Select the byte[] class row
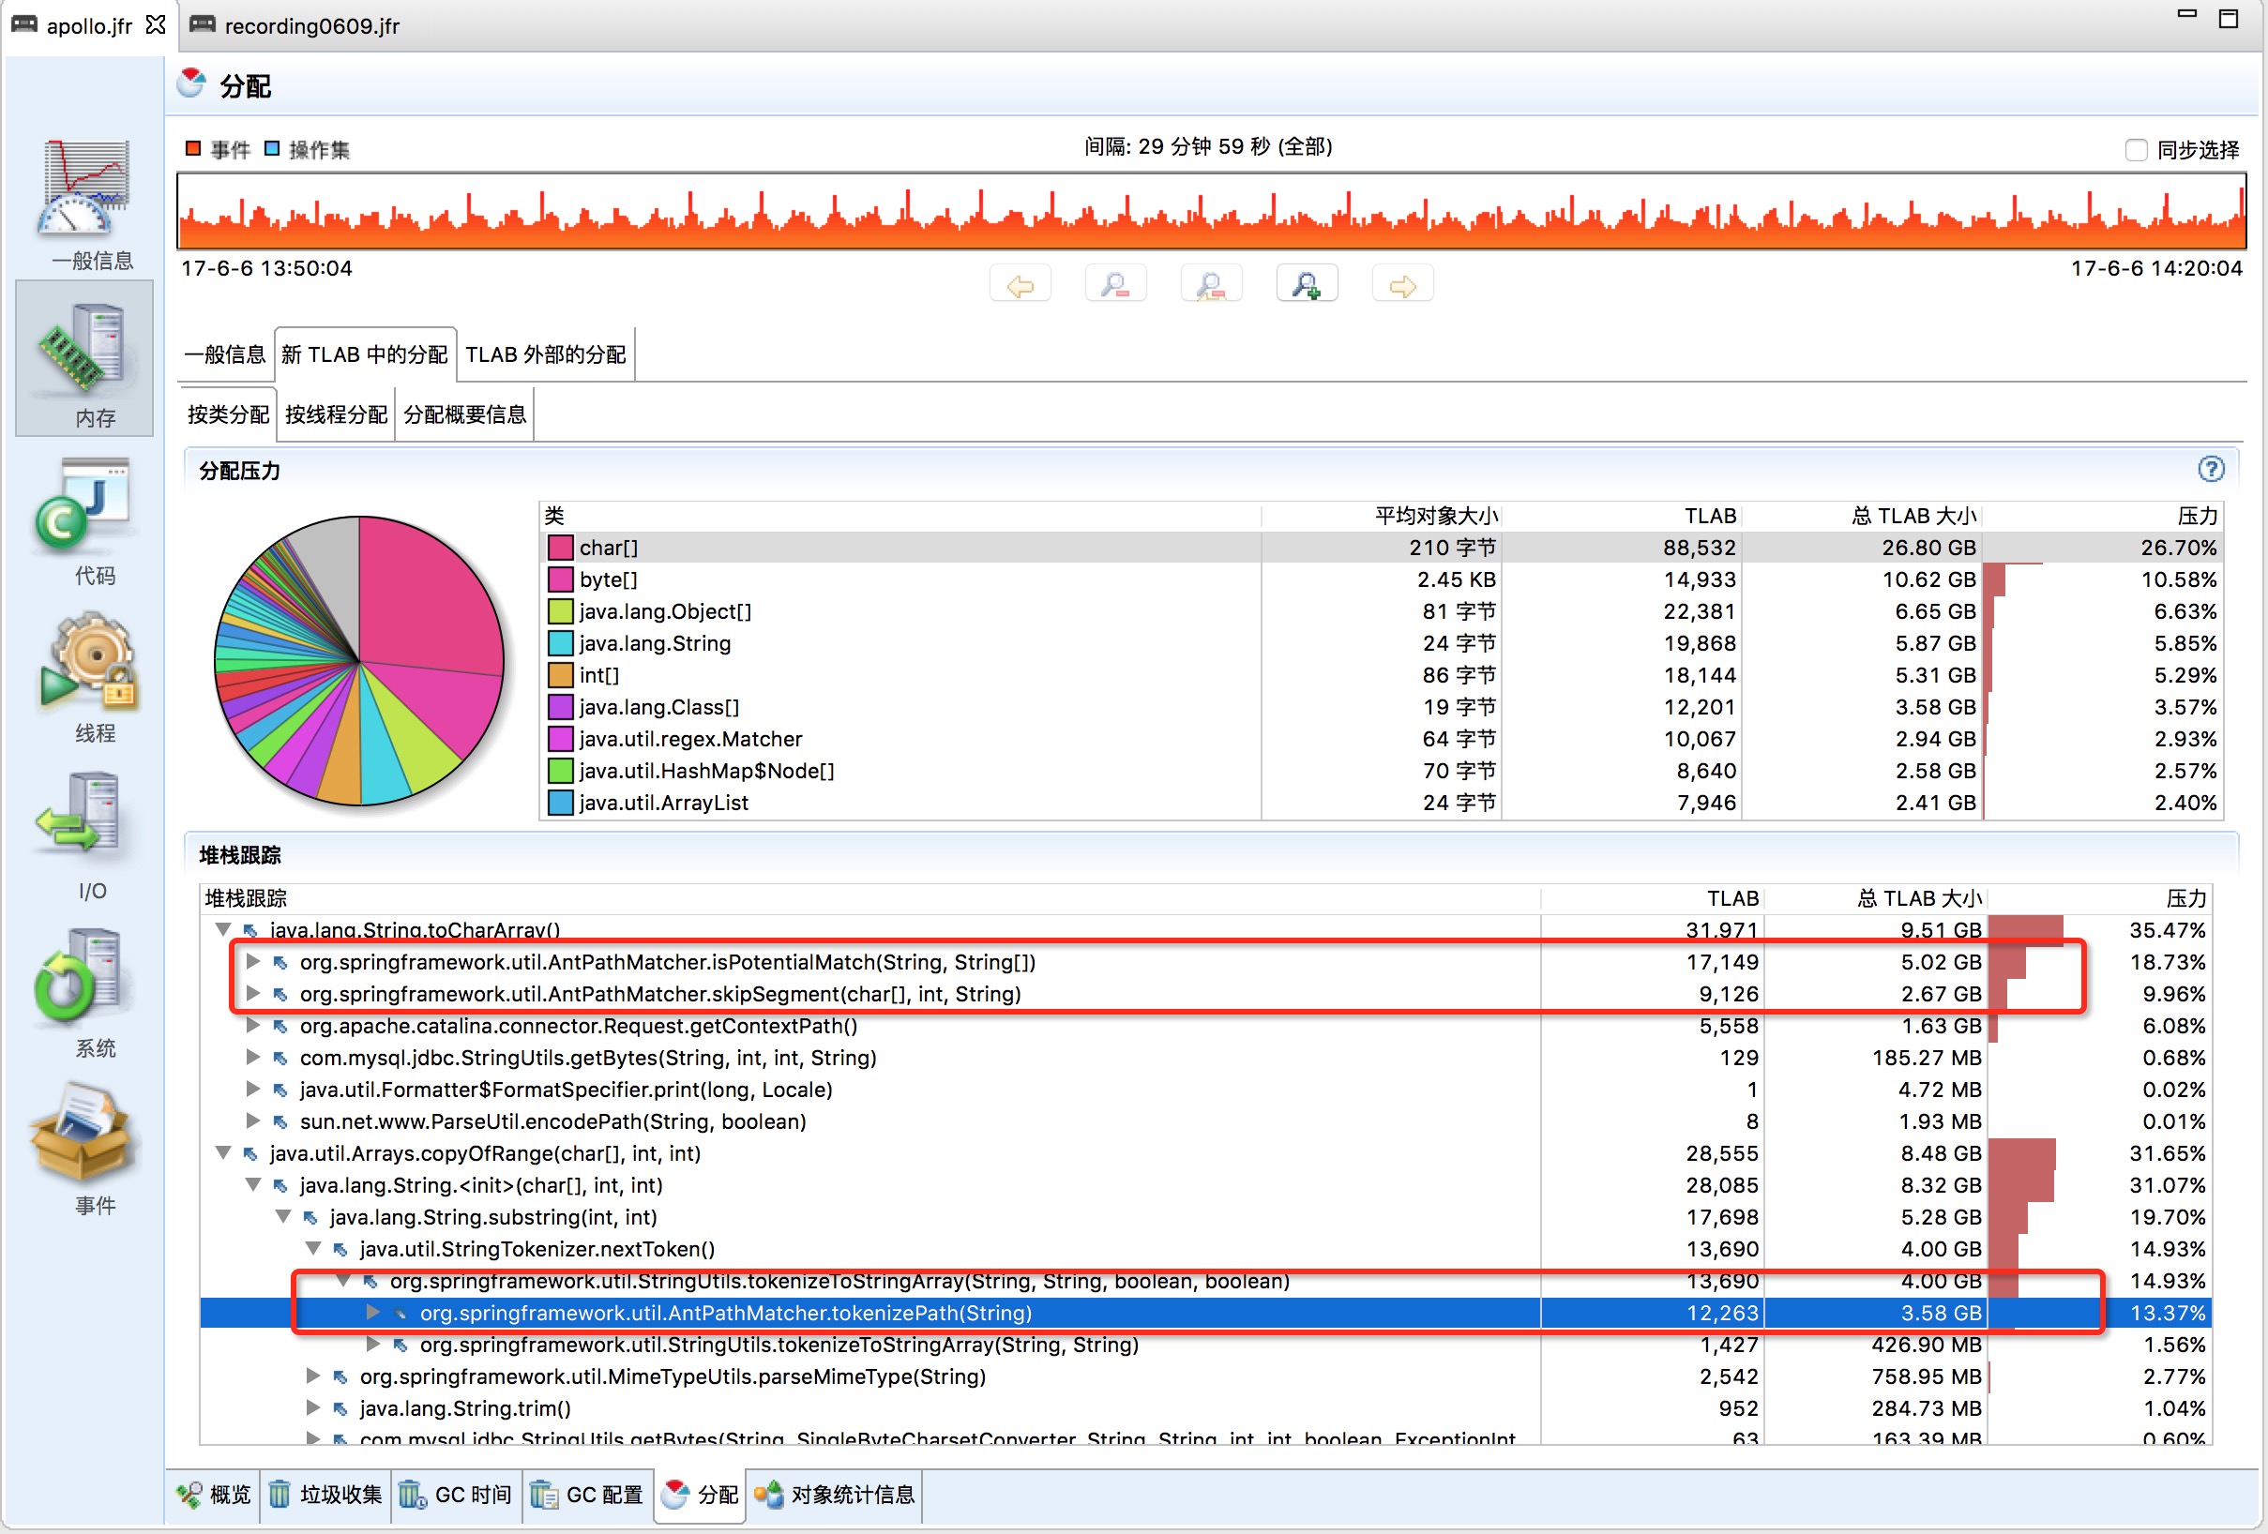 pyautogui.click(x=1381, y=579)
